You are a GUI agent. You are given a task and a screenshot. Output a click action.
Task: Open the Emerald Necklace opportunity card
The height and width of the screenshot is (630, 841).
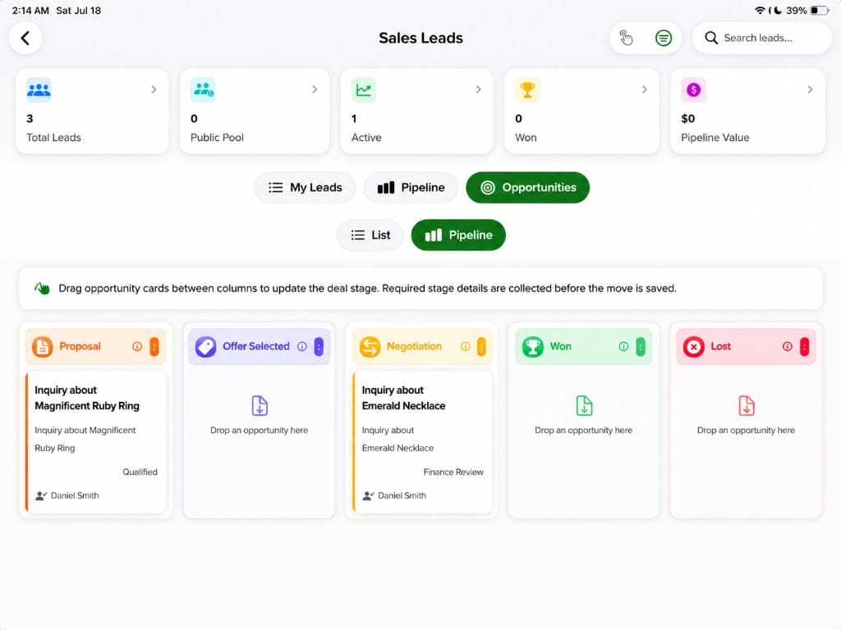pos(422,442)
